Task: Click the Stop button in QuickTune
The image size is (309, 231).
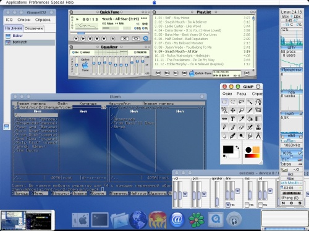Action: click(x=97, y=38)
